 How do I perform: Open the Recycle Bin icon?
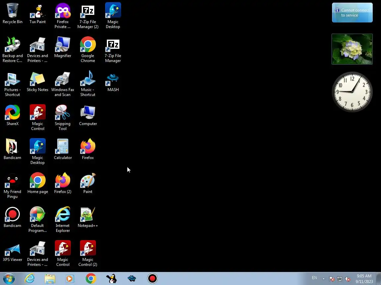click(12, 13)
